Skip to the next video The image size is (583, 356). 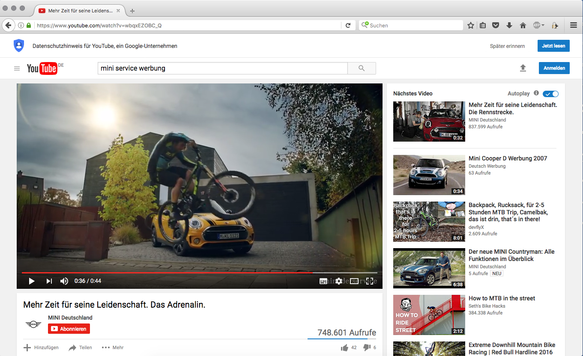pyautogui.click(x=49, y=281)
